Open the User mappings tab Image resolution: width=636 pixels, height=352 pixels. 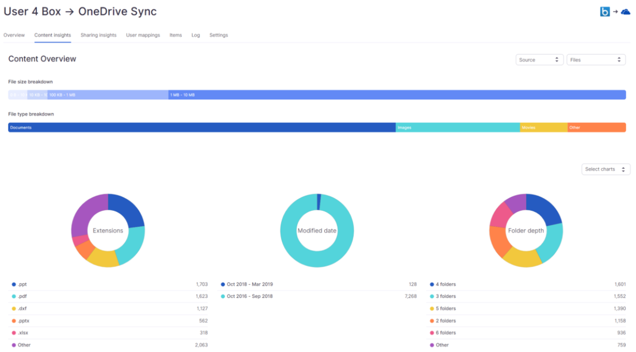(143, 35)
